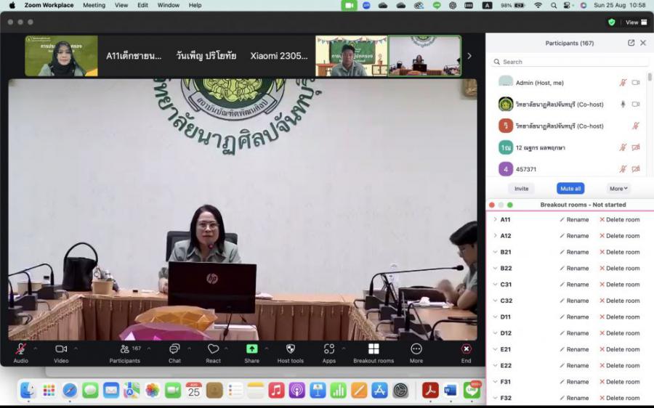Pop out the Participants panel
The width and height of the screenshot is (654, 408).
(631, 43)
